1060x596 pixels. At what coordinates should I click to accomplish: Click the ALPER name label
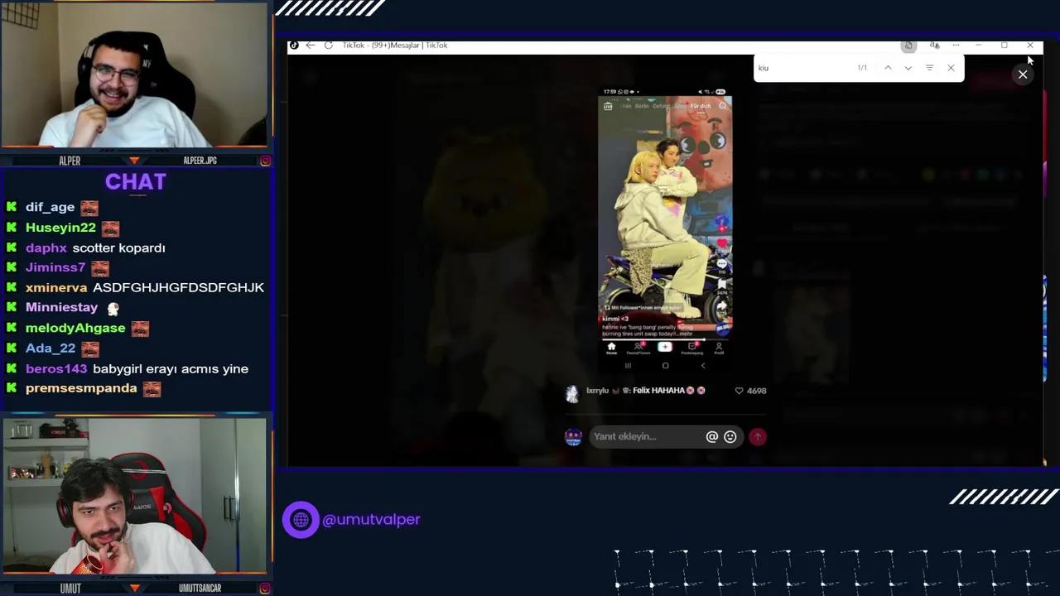pos(70,161)
